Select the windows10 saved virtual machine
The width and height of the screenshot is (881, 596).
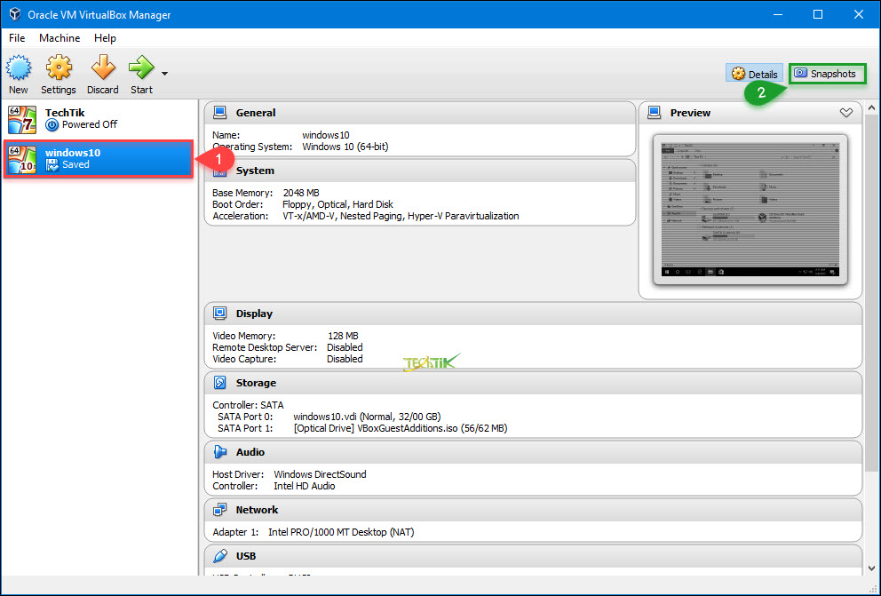(x=98, y=159)
